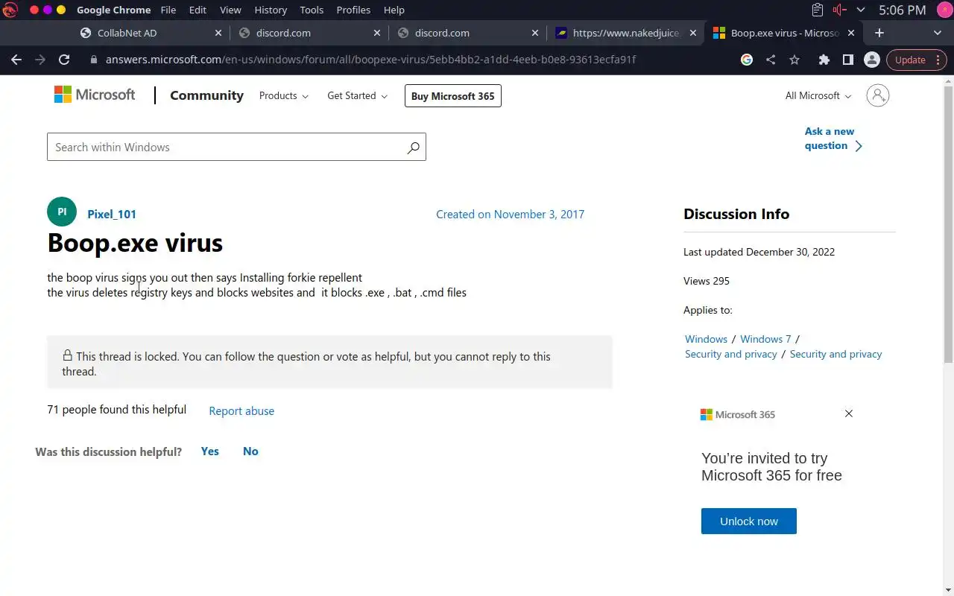Vote Yes on discussion helpful

210,451
